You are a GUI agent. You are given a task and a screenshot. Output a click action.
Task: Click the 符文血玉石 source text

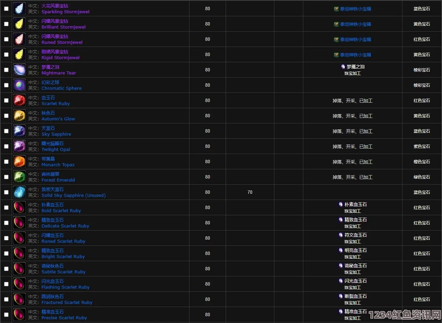pos(355,235)
